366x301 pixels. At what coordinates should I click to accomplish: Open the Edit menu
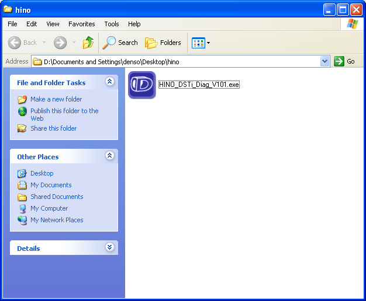[32, 24]
